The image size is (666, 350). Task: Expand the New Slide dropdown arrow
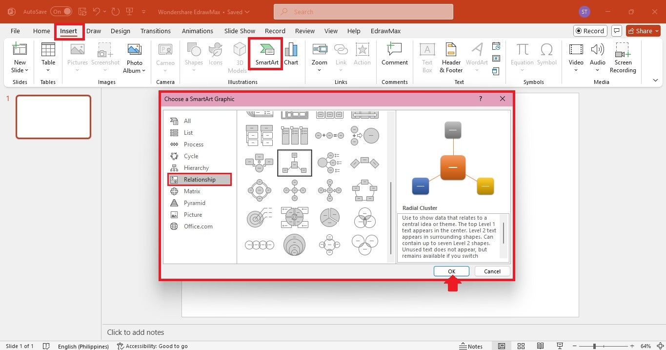(26, 70)
